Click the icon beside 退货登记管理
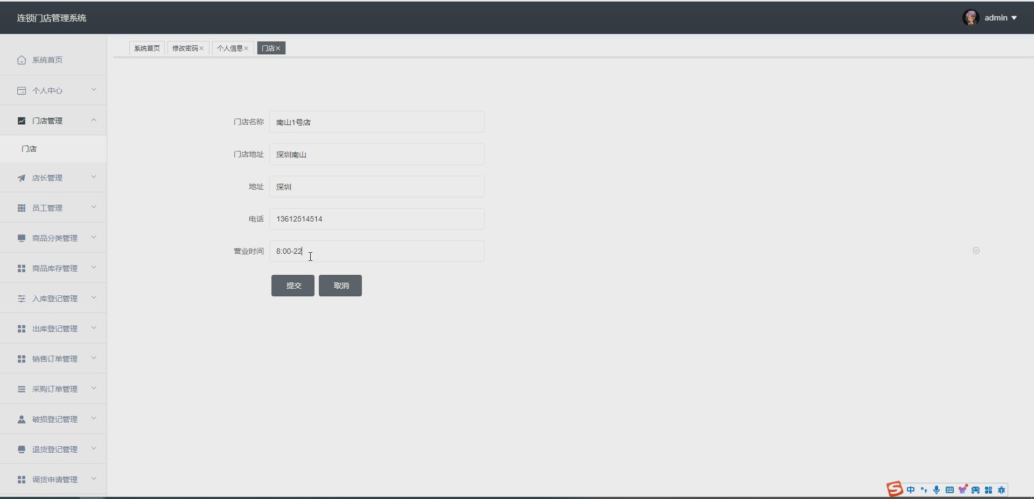Image resolution: width=1034 pixels, height=499 pixels. tap(22, 448)
